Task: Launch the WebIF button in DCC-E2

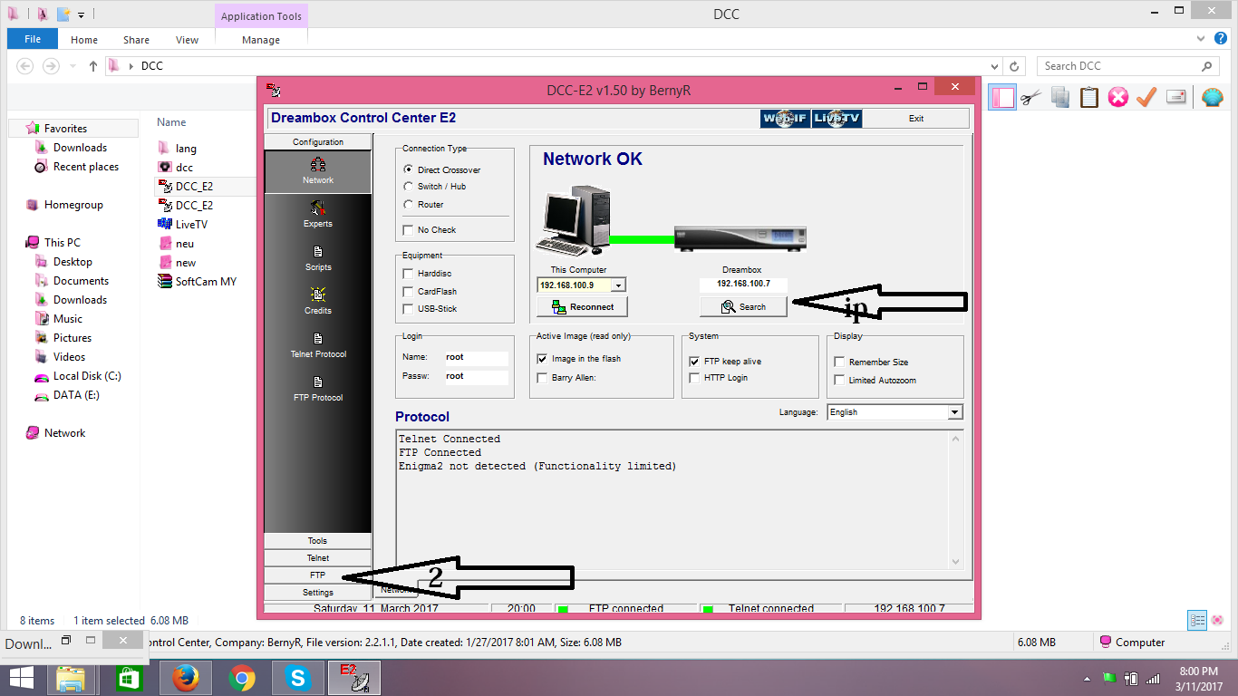Action: (x=784, y=119)
